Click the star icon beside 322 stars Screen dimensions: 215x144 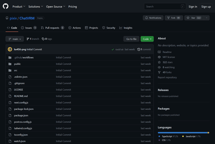159,62
